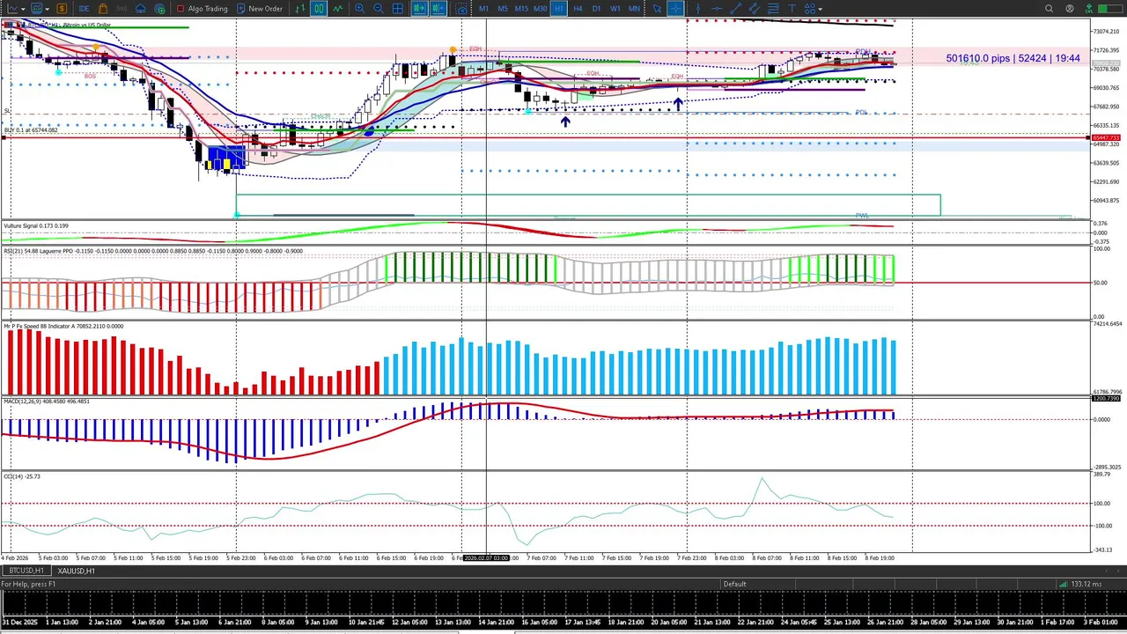Select the D1 timeframe

596,9
